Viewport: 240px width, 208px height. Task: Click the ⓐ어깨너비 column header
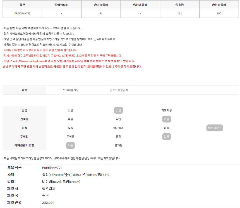(x=62, y=5)
